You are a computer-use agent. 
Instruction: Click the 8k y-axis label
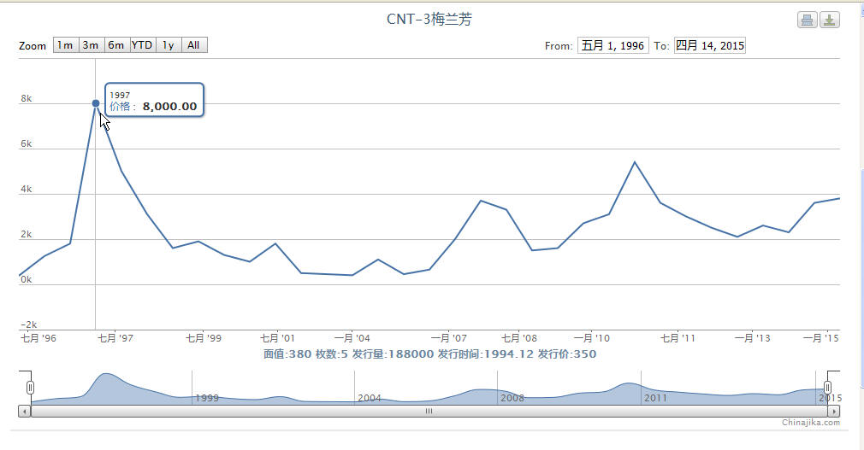[27, 98]
